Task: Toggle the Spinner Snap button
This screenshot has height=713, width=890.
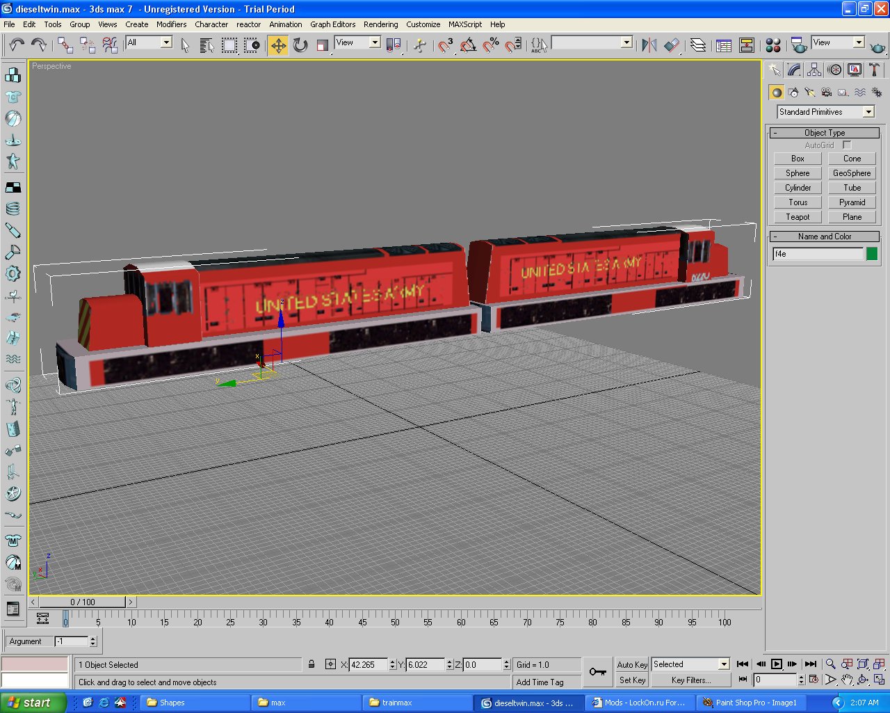Action: coord(513,45)
